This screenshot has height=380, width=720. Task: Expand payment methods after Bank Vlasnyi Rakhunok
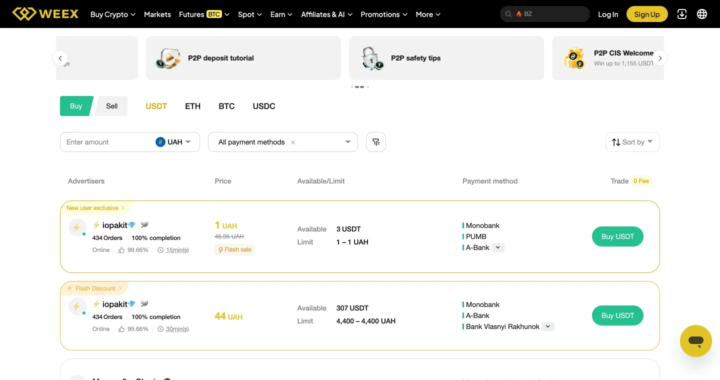point(548,326)
